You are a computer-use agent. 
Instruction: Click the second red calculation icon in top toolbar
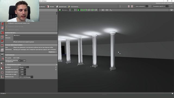[132, 6]
